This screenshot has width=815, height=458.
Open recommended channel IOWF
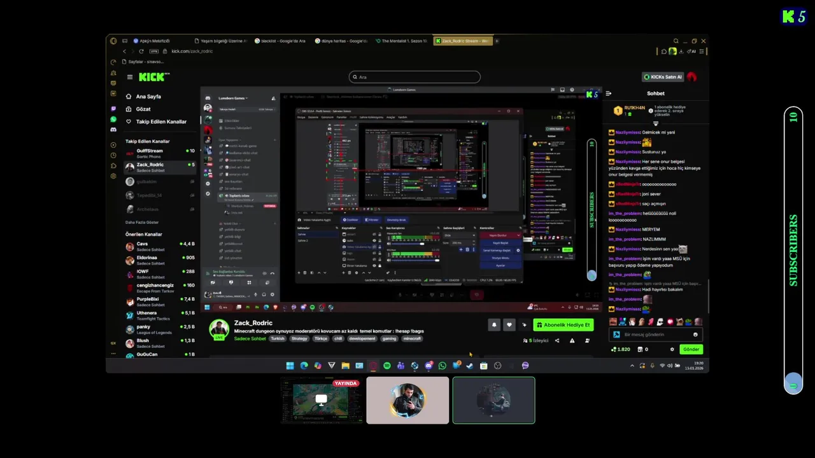tap(160, 274)
